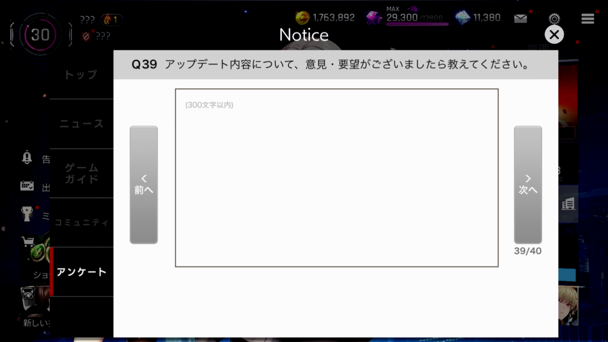608x342 pixels.
Task: Click the Q39 question heading text
Action: (330, 65)
